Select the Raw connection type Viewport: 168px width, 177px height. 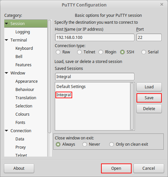coord(58,52)
